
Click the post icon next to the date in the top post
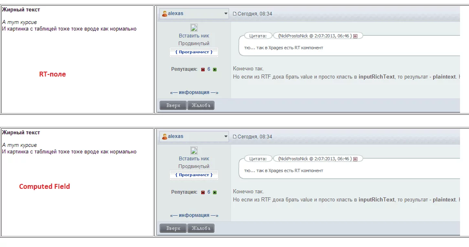(x=235, y=14)
